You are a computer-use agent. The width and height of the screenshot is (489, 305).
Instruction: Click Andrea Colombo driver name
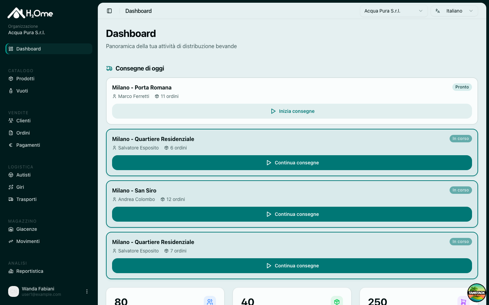click(137, 199)
